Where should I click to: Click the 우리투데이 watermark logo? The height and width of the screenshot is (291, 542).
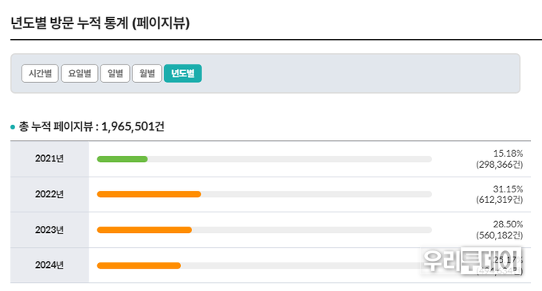tap(471, 261)
